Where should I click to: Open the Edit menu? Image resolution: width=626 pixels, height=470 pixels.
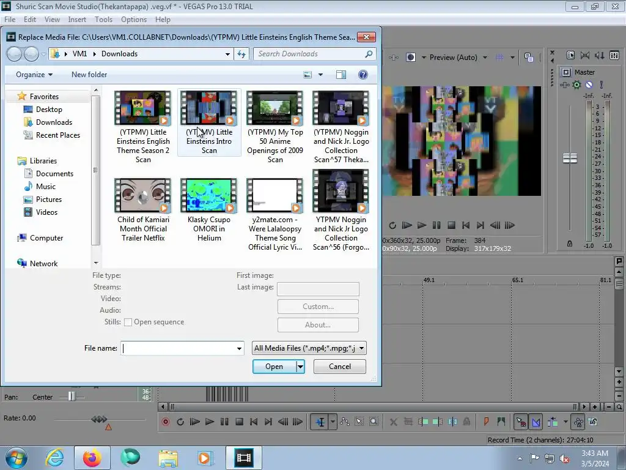[30, 20]
